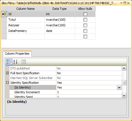The width and height of the screenshot is (132, 121).
Task: Select the DataPremiery column name cell
Action: click(x=26, y=31)
